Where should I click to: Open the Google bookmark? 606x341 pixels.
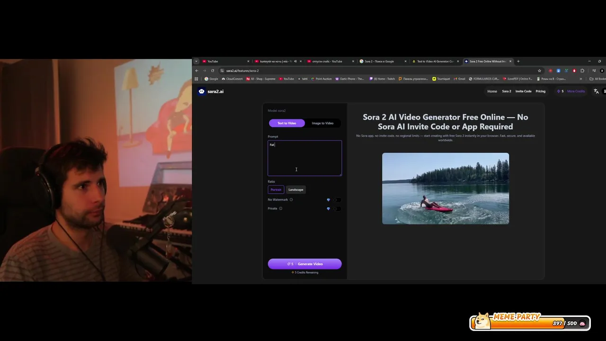[211, 79]
